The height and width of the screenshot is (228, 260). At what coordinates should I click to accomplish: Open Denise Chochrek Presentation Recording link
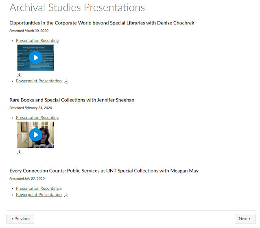coord(37,40)
